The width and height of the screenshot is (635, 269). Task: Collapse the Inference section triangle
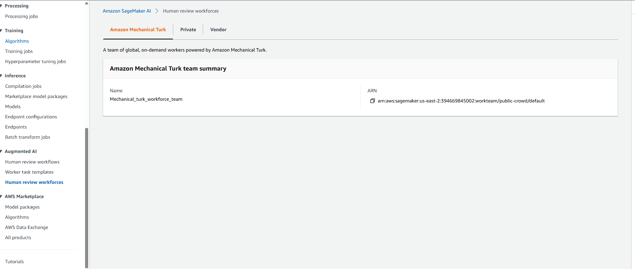tap(1, 76)
